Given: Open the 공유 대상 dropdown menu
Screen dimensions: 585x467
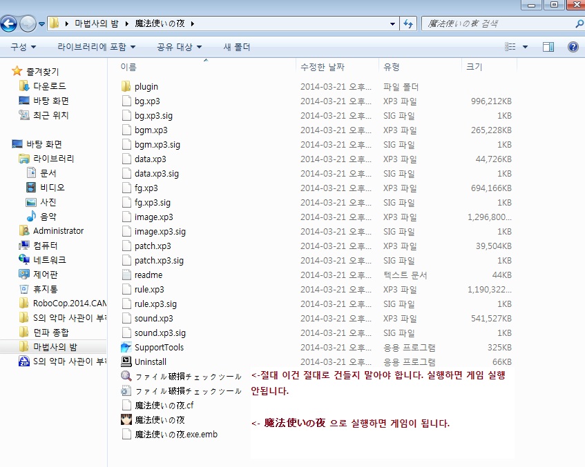Looking at the screenshot, I should 179,47.
